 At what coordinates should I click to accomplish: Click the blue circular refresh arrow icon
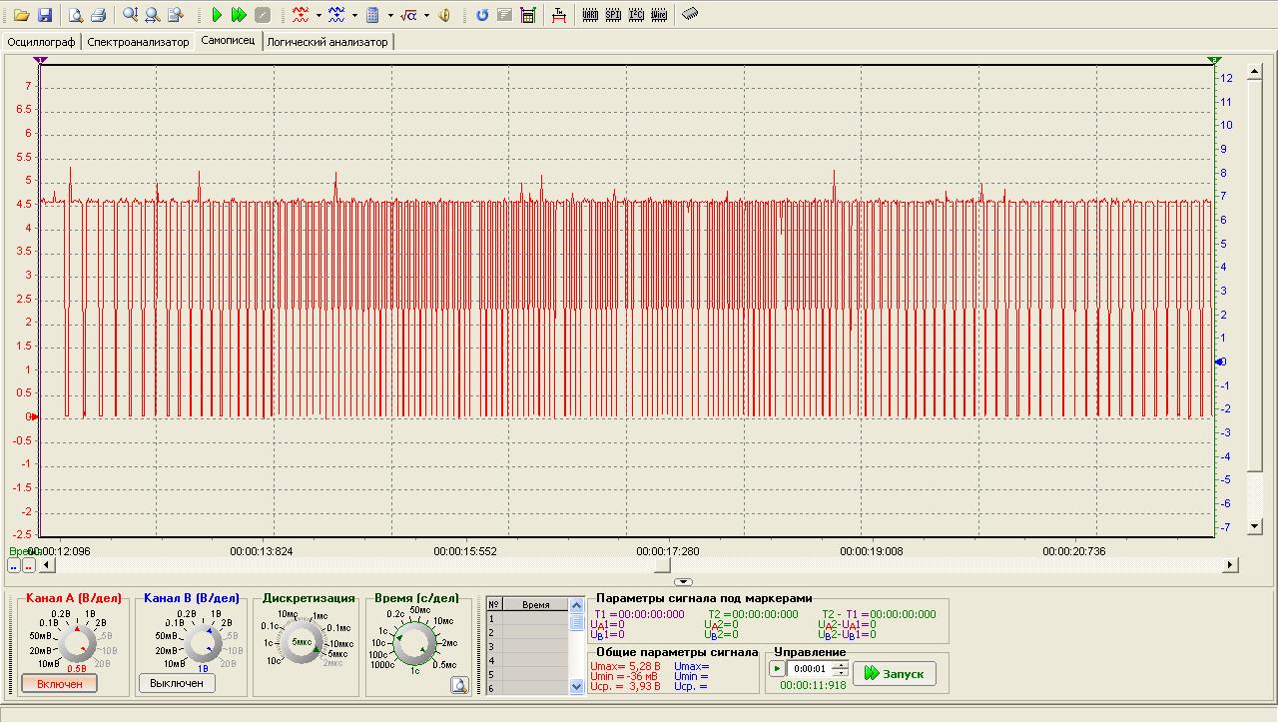[x=482, y=15]
